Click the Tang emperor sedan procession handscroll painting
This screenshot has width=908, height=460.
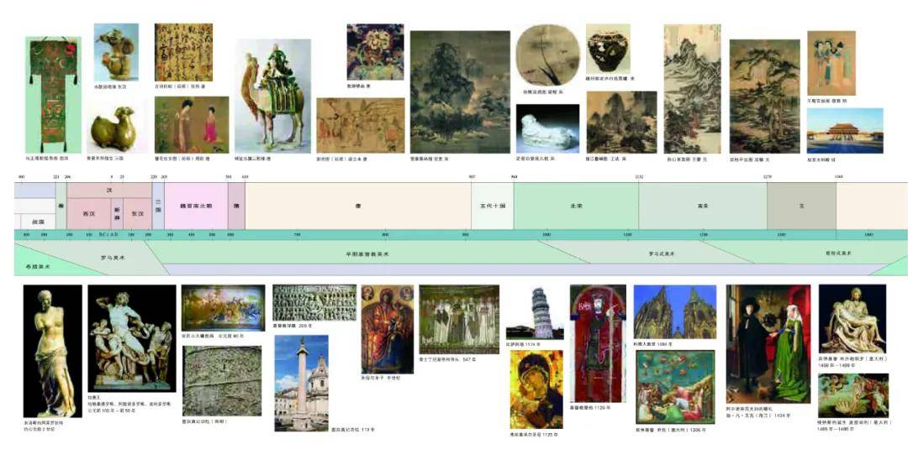361,125
